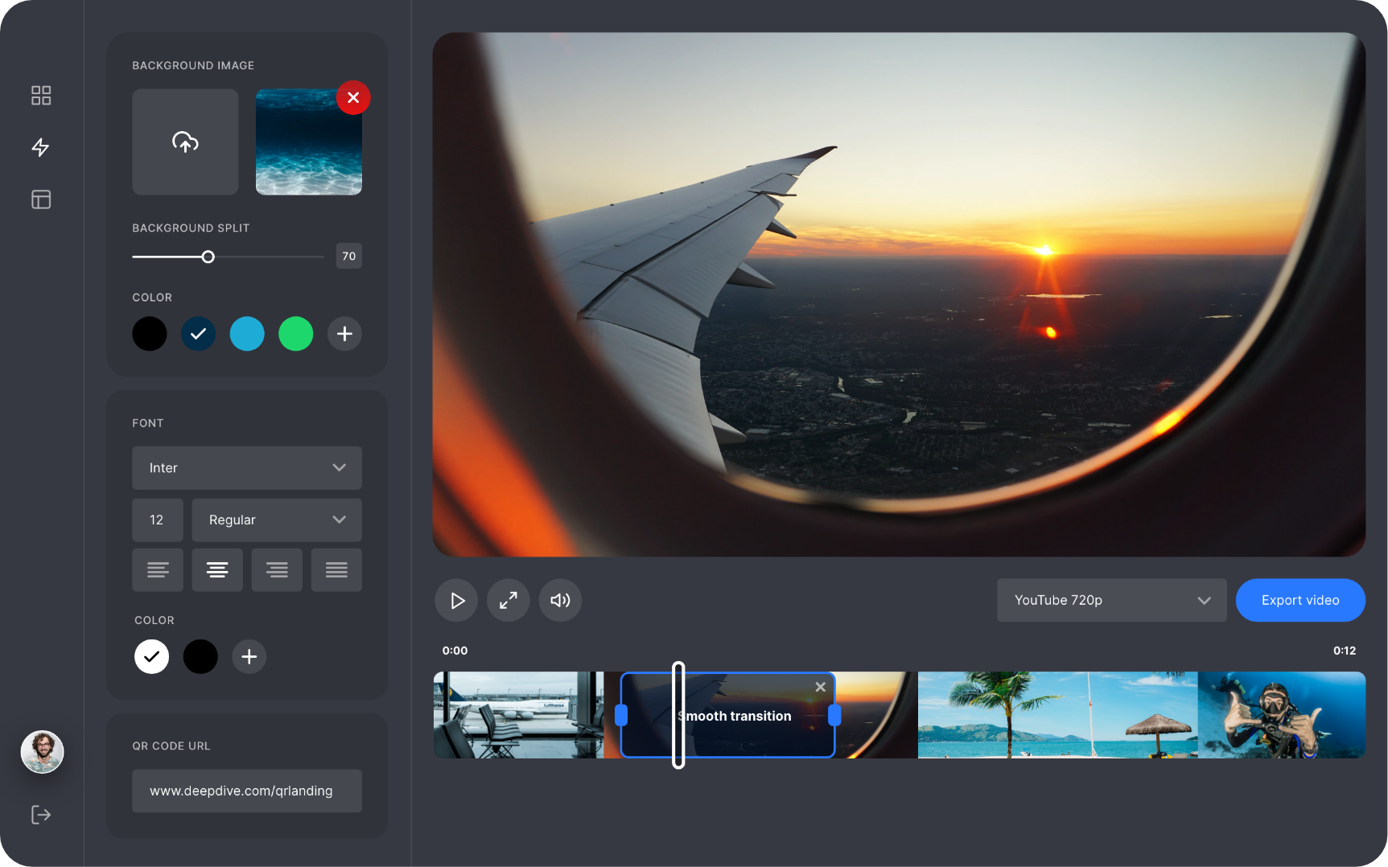Adjust volume via the speaker icon
The height and width of the screenshot is (867, 1388).
[560, 600]
